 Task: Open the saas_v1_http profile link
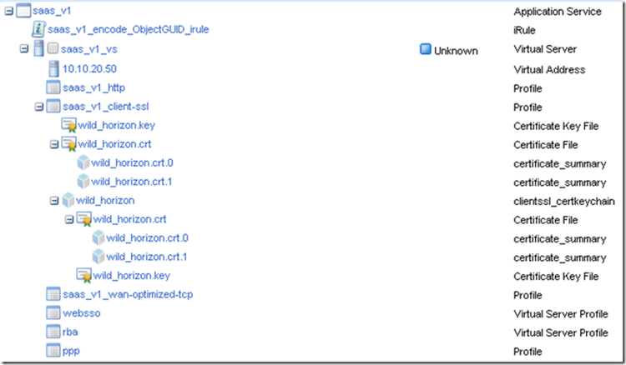pyautogui.click(x=93, y=87)
